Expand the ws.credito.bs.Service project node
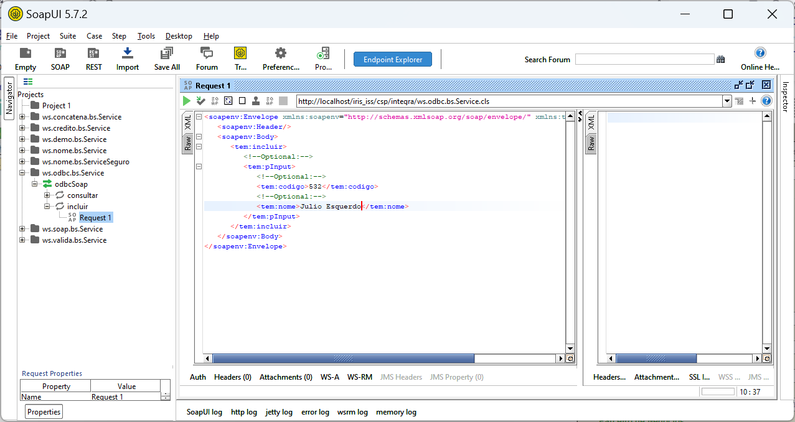Viewport: 795px width, 422px height. point(22,128)
